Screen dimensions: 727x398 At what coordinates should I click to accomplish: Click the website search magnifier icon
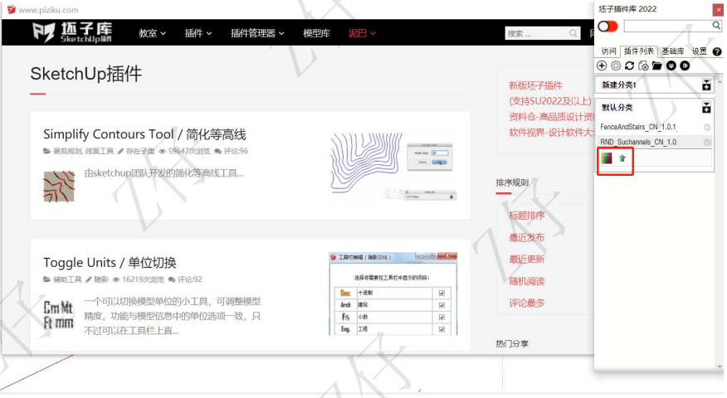573,33
